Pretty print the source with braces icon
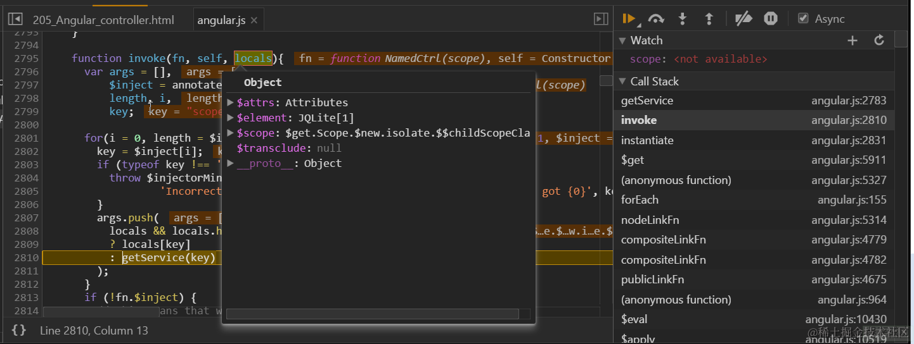The image size is (914, 344). coord(19,330)
